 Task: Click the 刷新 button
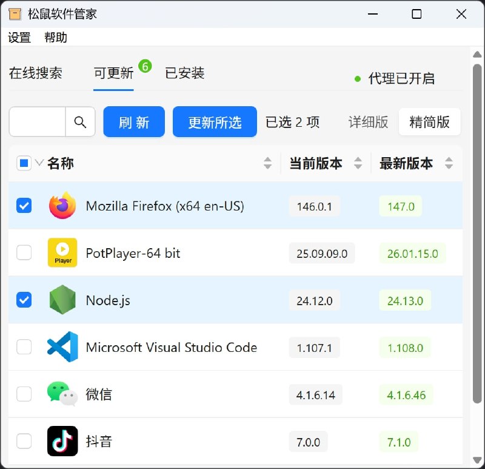(133, 122)
